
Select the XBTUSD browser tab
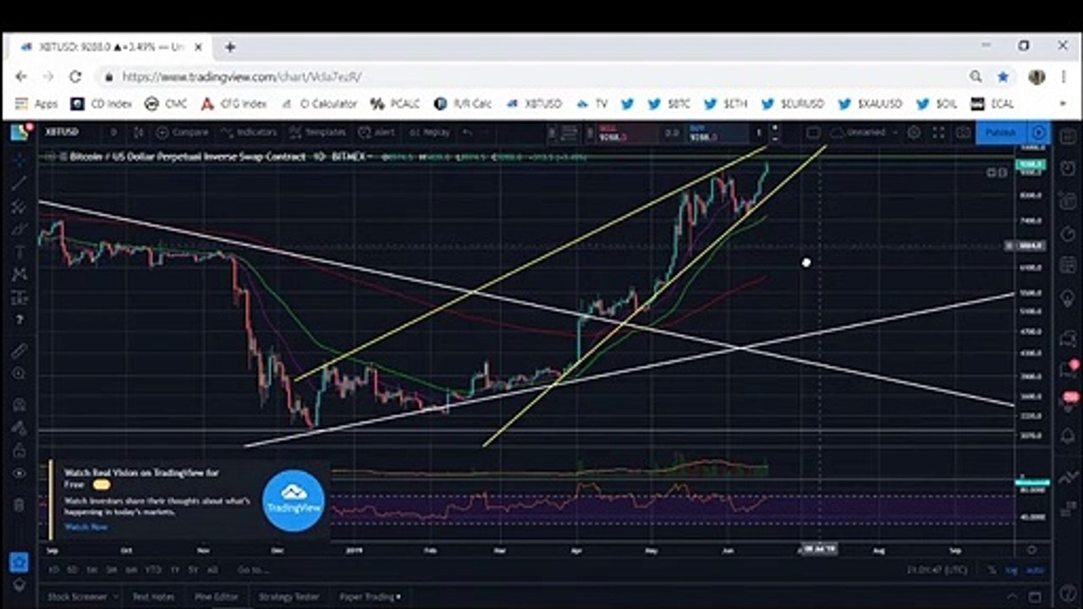point(108,47)
